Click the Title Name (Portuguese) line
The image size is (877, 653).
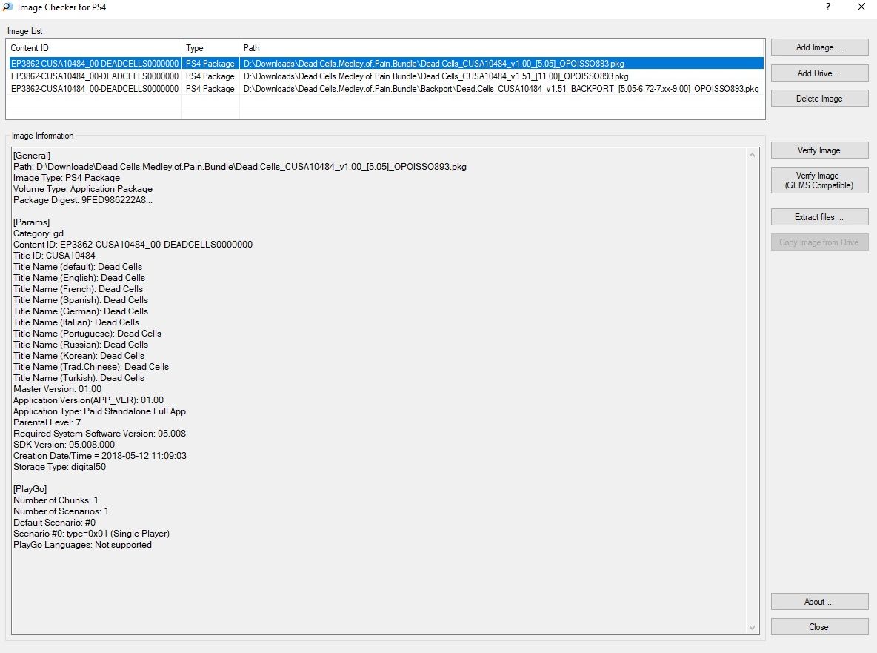coord(87,334)
